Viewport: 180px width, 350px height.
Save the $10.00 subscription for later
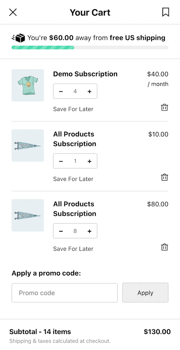click(73, 179)
